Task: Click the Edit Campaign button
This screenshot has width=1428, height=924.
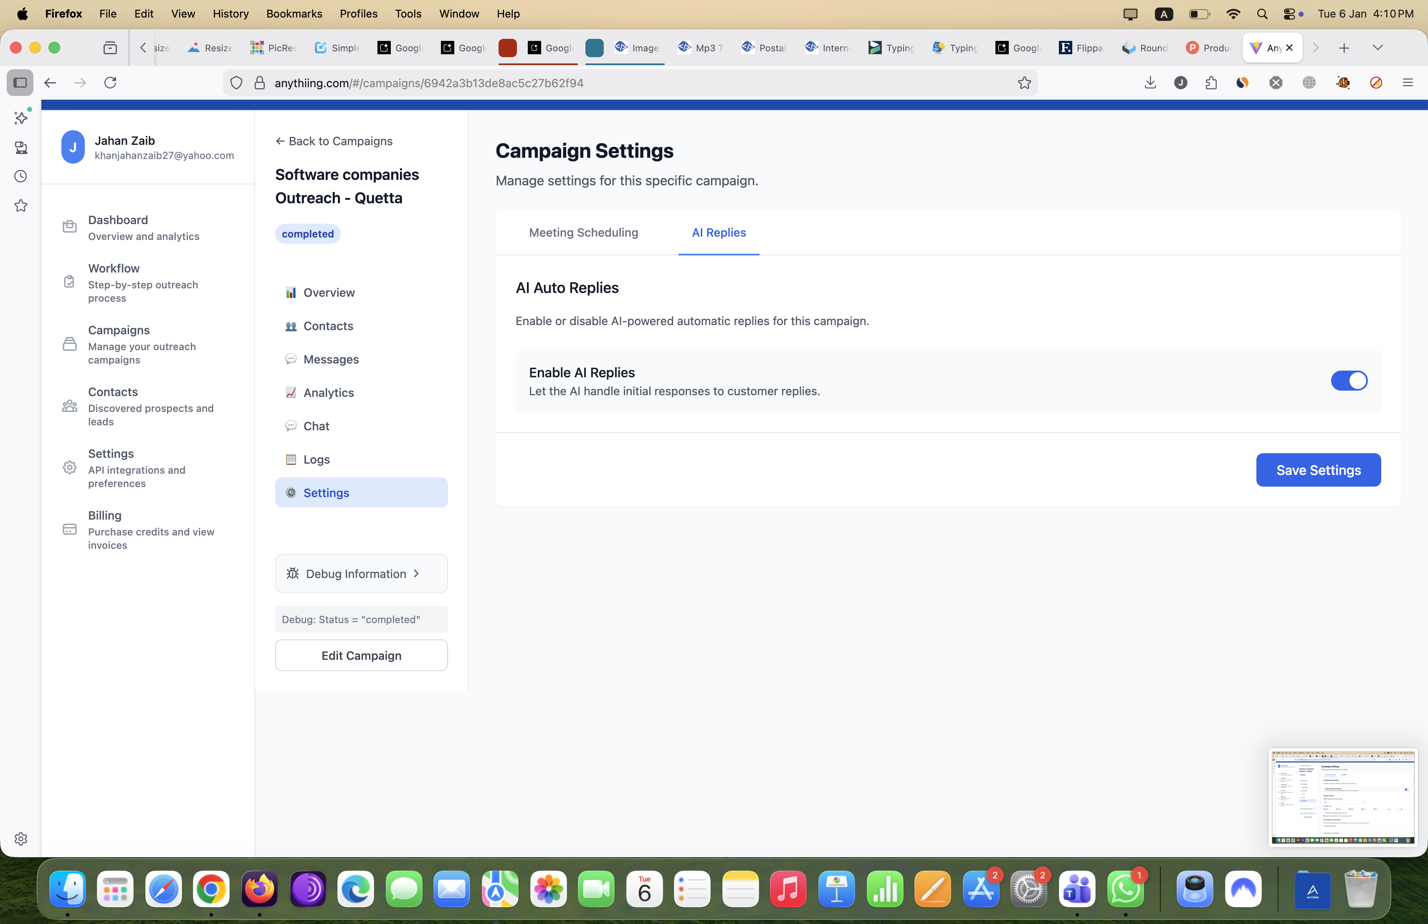Action: (361, 655)
